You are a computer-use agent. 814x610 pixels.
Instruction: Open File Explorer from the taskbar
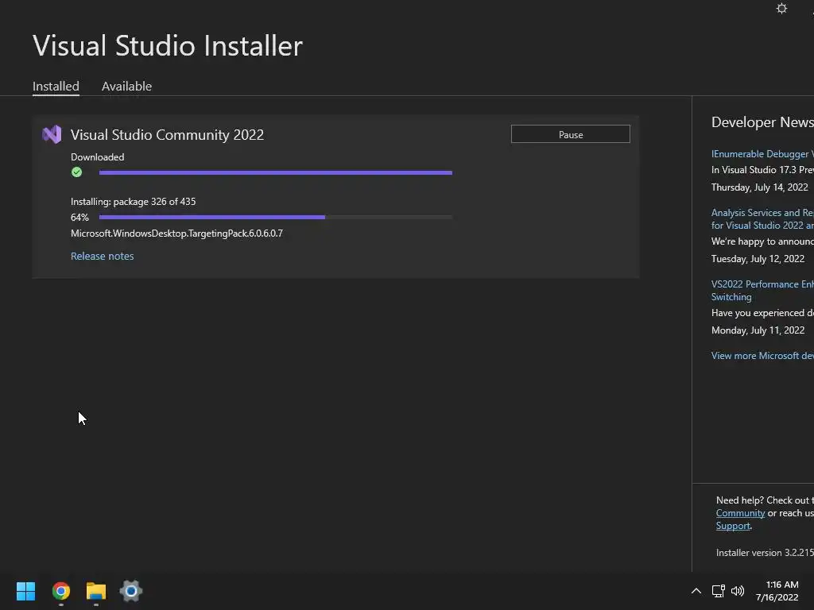[x=96, y=591]
